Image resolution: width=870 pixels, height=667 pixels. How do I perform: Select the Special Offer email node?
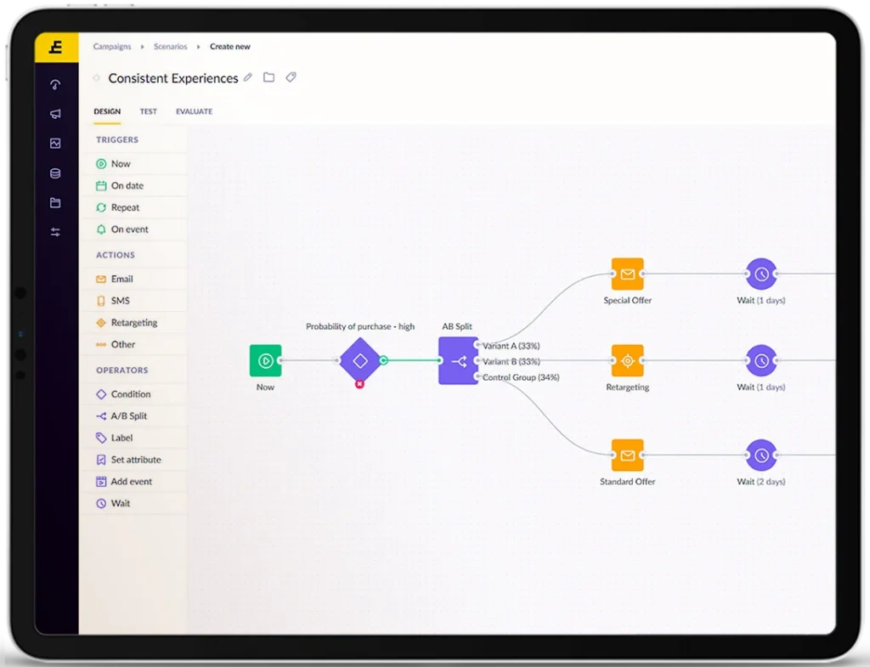pyautogui.click(x=628, y=274)
